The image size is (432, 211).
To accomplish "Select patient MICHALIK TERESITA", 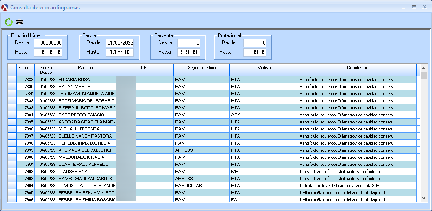I will point(79,129).
